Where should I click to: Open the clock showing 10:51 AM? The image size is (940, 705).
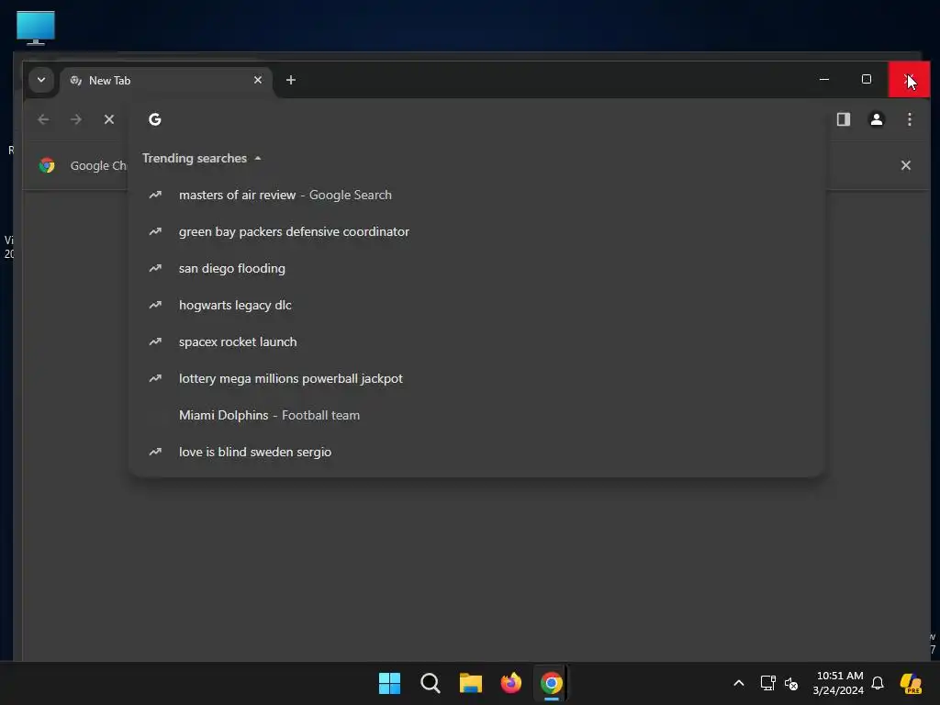tap(838, 683)
